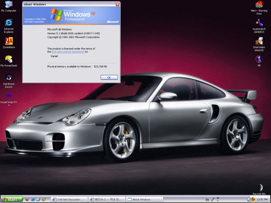Click the system clock showing 12:51 PM
This screenshot has width=271, height=203.
(262, 199)
